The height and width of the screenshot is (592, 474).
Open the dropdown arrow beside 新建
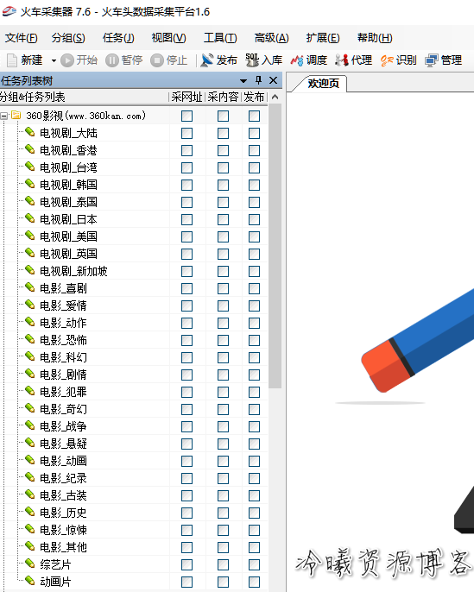point(54,60)
